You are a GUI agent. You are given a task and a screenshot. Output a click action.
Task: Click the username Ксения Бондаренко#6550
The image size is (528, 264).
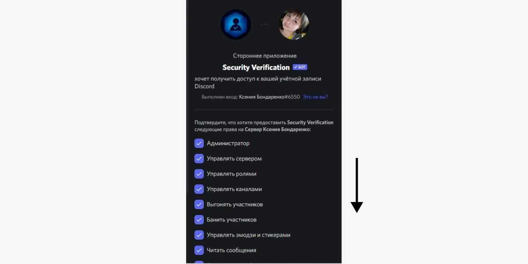269,97
